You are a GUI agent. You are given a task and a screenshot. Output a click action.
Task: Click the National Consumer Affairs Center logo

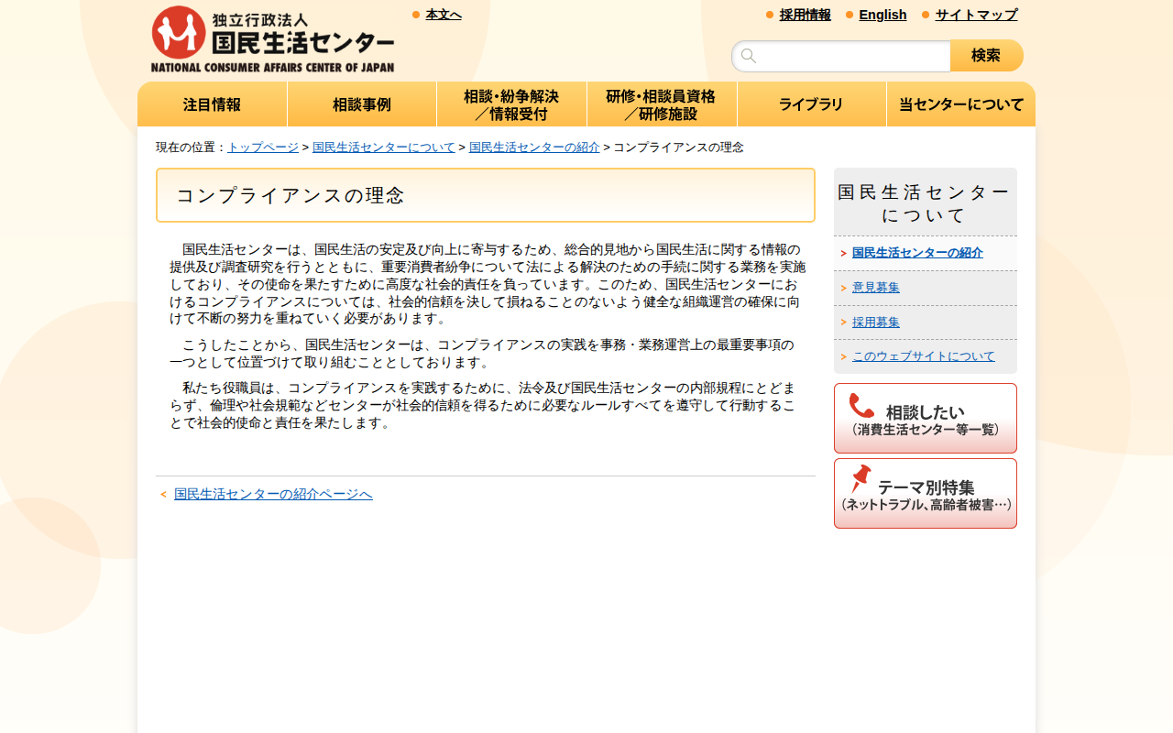point(272,38)
